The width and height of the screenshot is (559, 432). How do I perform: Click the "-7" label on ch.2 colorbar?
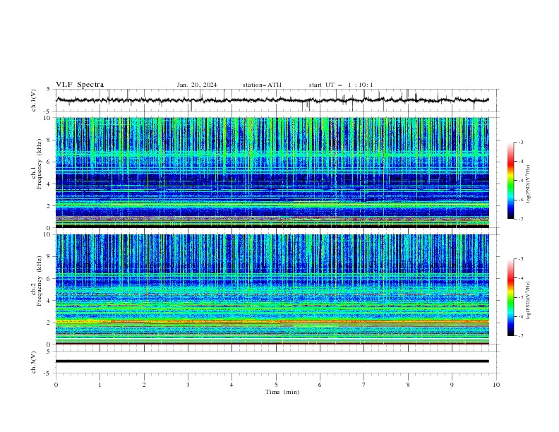pyautogui.click(x=521, y=336)
